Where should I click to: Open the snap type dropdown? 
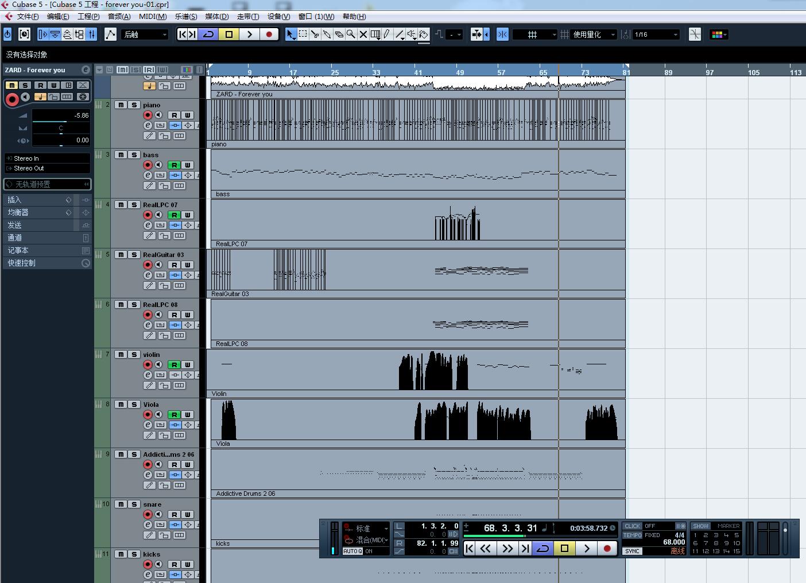(534, 34)
